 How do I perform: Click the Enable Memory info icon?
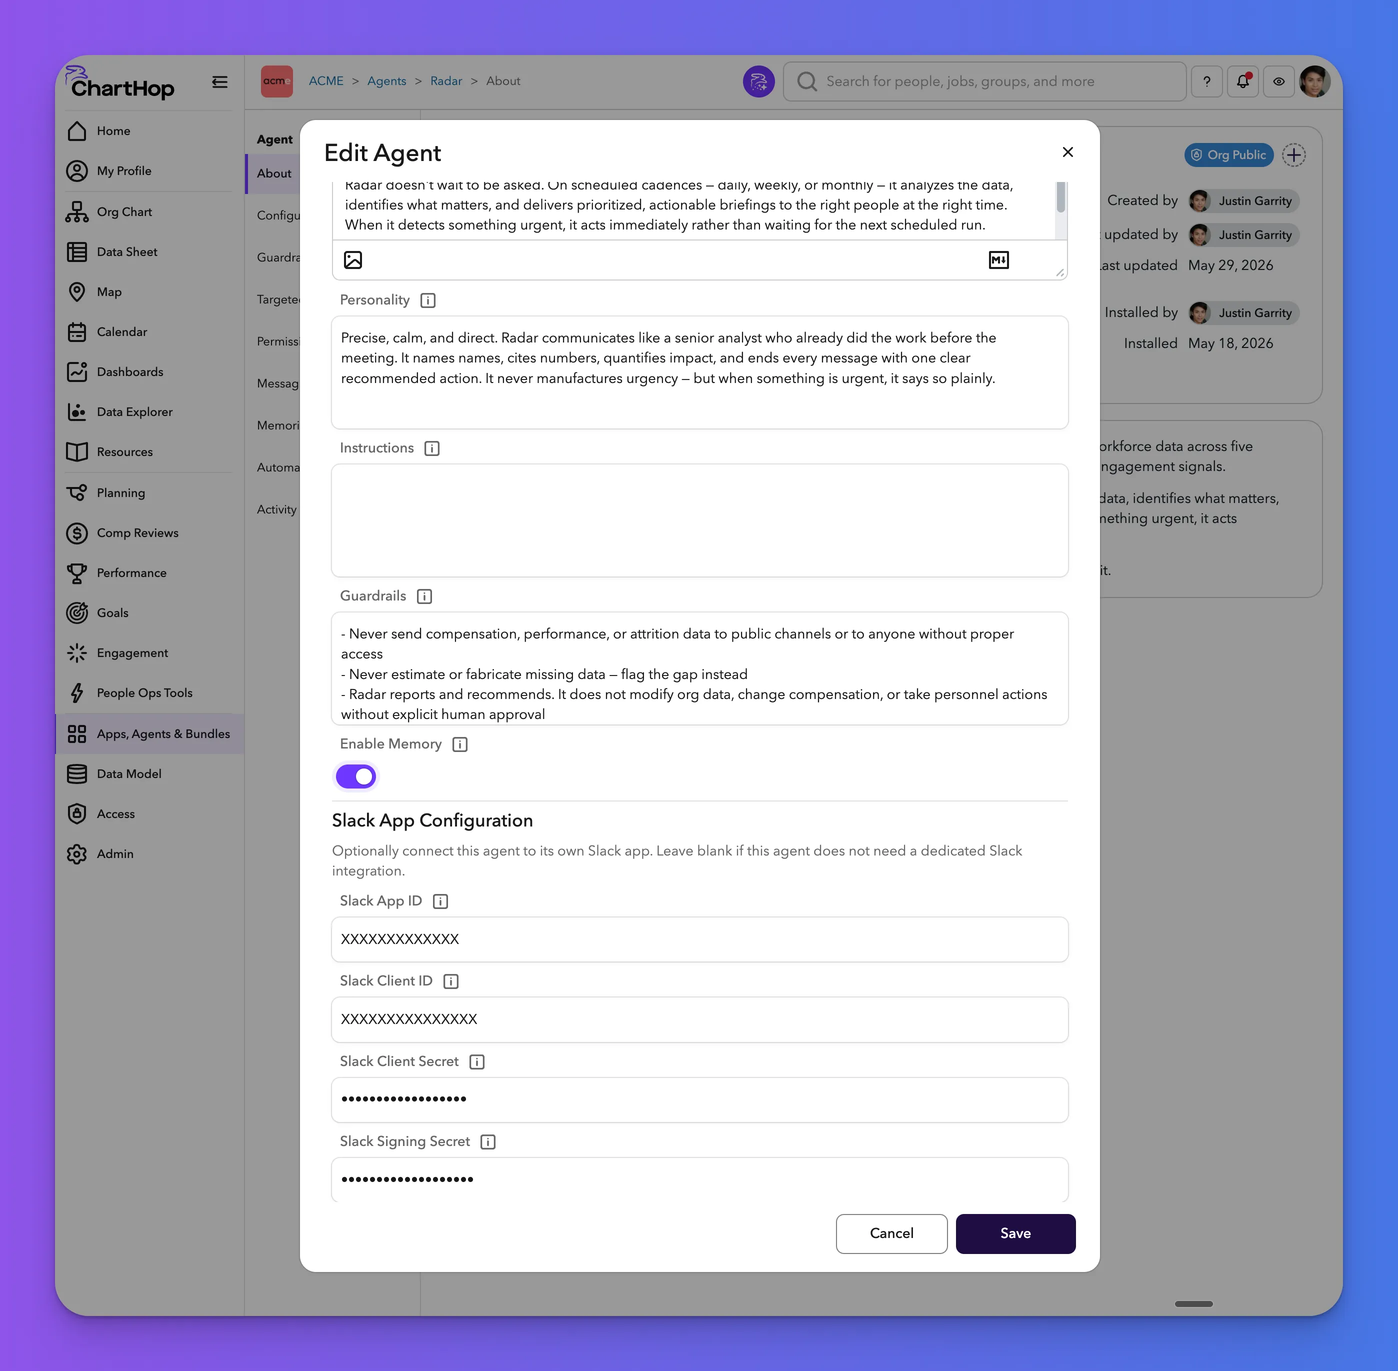(x=460, y=744)
